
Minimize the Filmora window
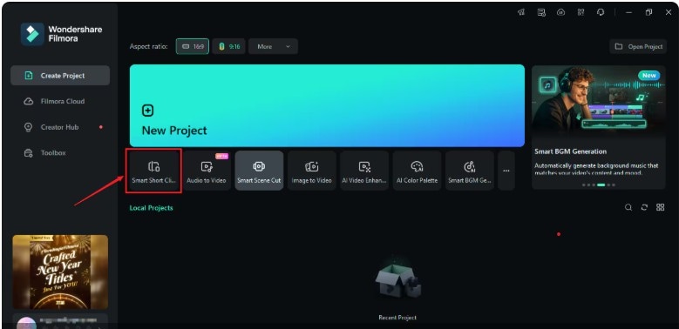click(x=628, y=12)
